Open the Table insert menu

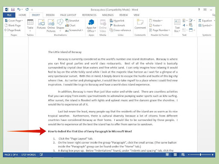[x=30, y=26]
